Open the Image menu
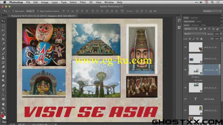The image size is (223, 125). click(x=45, y=2)
